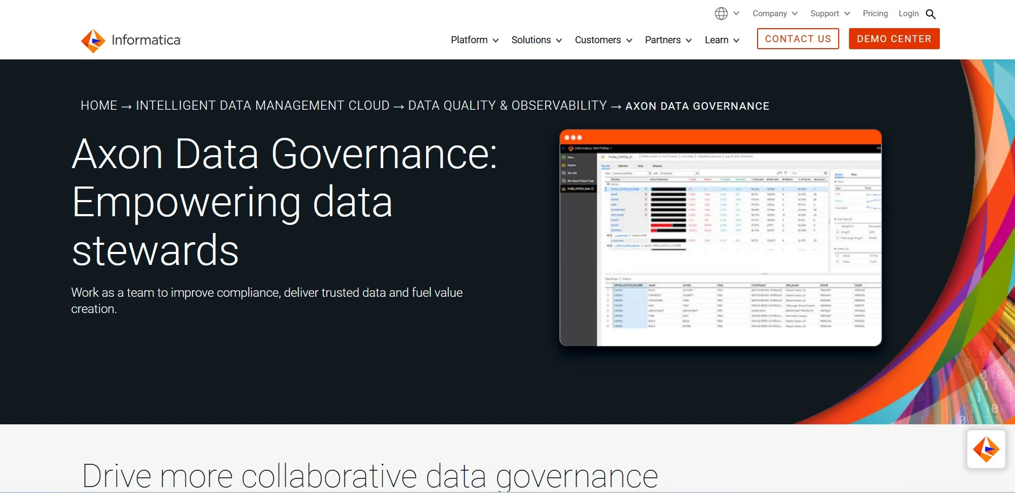This screenshot has width=1015, height=493.
Task: Click the Informatica logo in the header
Action: click(131, 41)
